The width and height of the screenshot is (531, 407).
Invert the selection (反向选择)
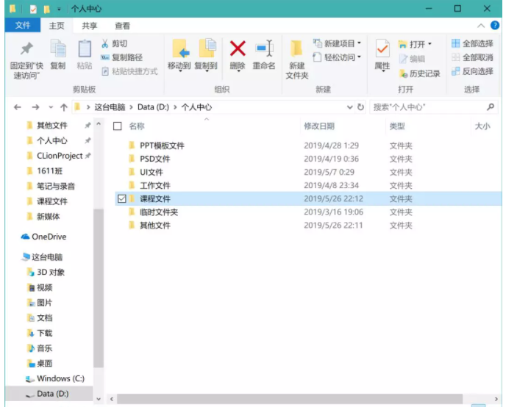(x=472, y=71)
